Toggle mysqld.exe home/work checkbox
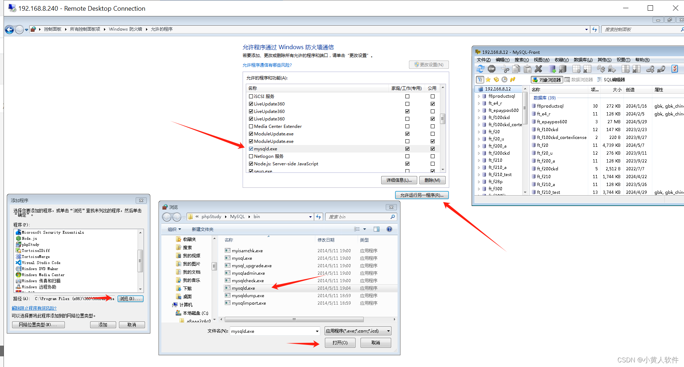Image resolution: width=684 pixels, height=367 pixels. tap(407, 149)
